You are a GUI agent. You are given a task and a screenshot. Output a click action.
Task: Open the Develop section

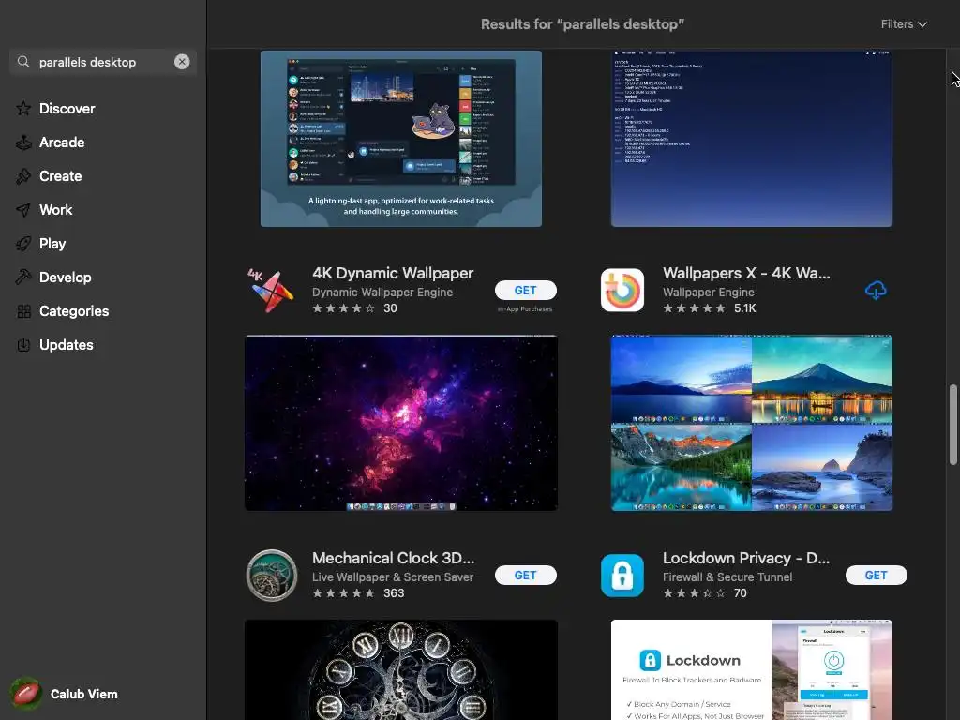click(x=65, y=277)
